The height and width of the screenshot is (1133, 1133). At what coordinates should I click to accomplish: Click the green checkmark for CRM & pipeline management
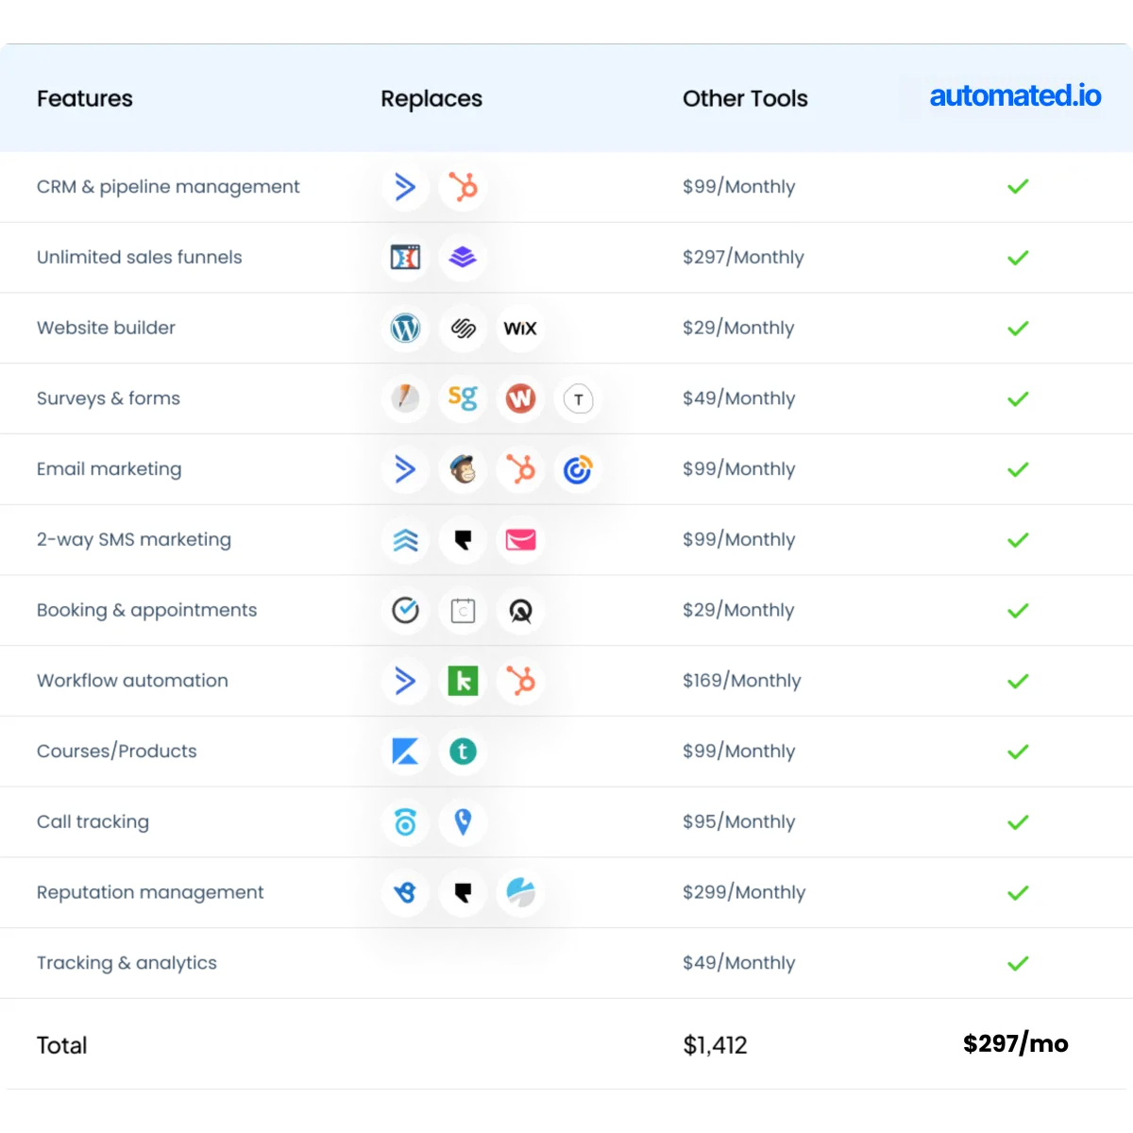1018,187
